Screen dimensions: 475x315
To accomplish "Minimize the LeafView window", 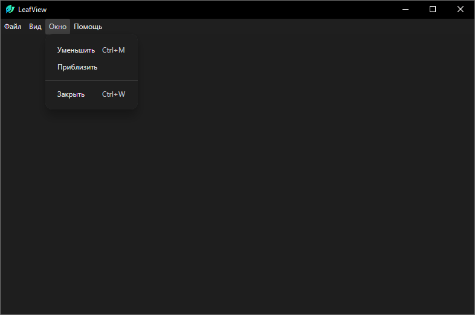I will (x=405, y=9).
